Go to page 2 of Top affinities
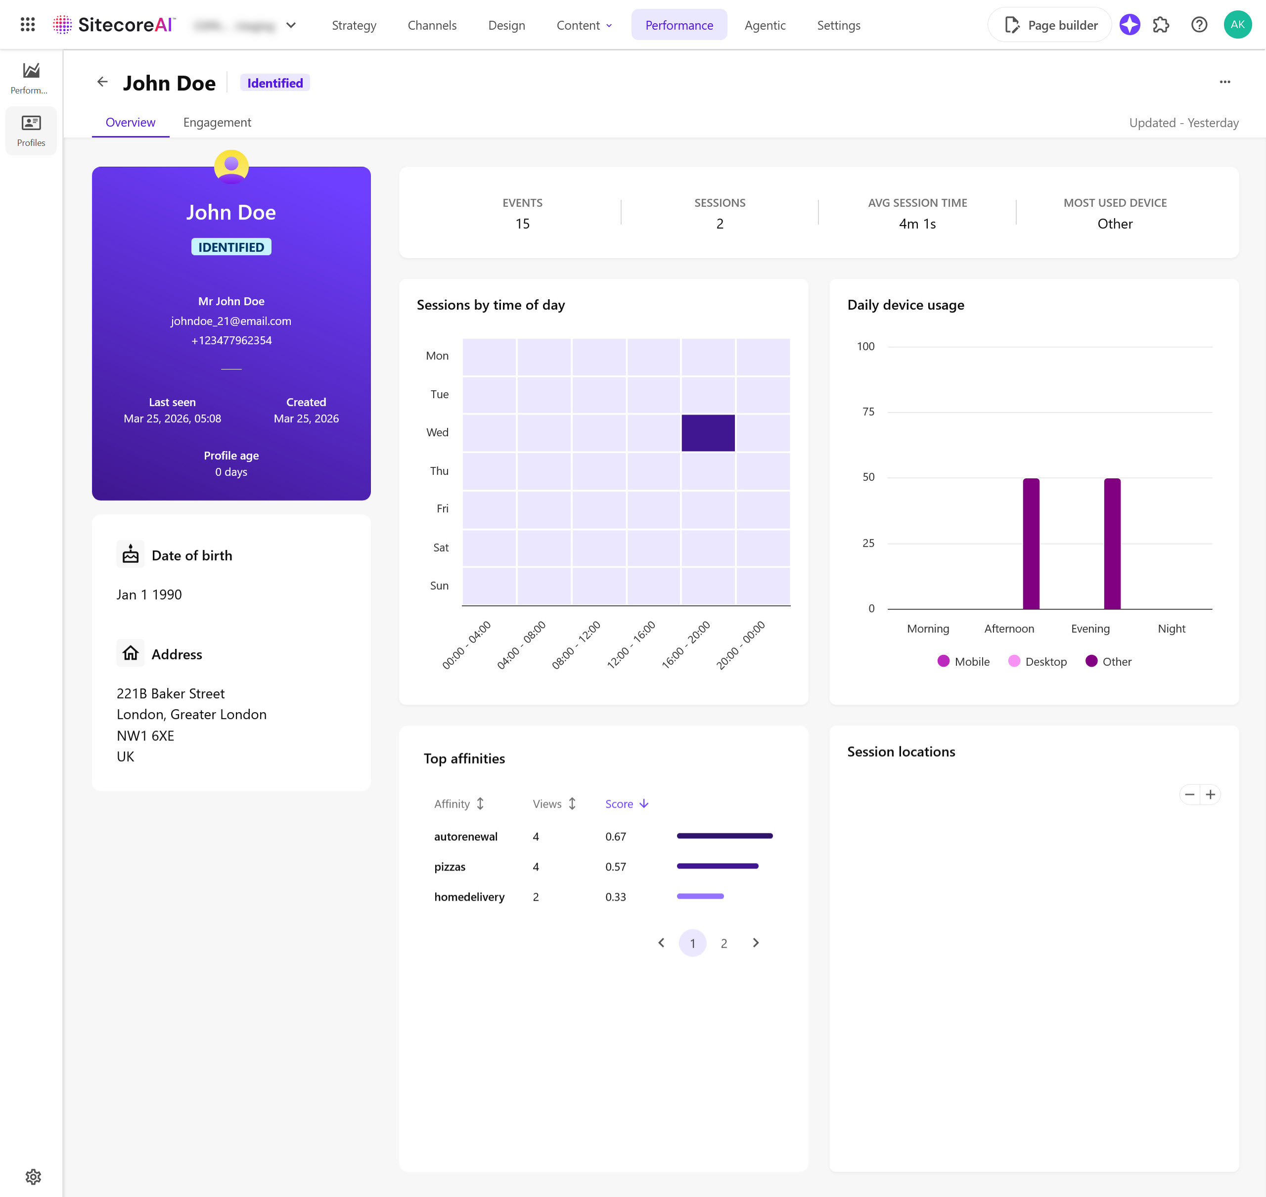This screenshot has height=1197, width=1266. pos(724,942)
